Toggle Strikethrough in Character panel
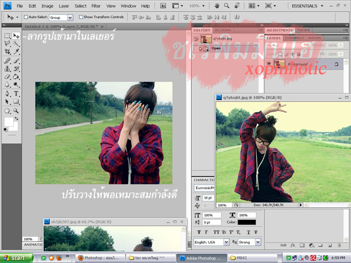This screenshot has width=351, height=263. pos(256,232)
